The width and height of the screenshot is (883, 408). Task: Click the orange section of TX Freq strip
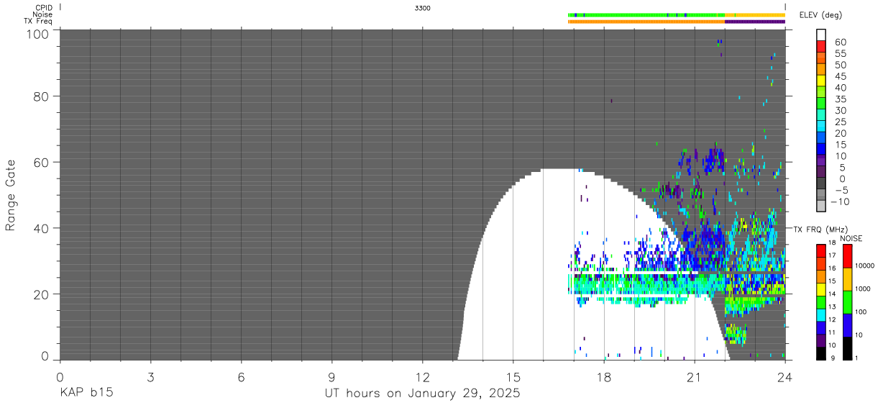pyautogui.click(x=646, y=22)
